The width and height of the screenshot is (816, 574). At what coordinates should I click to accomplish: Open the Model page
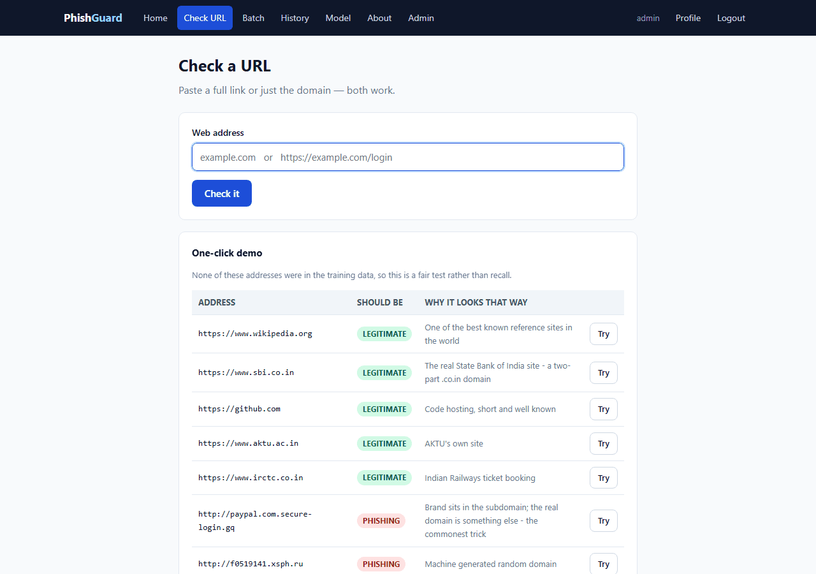pos(338,18)
